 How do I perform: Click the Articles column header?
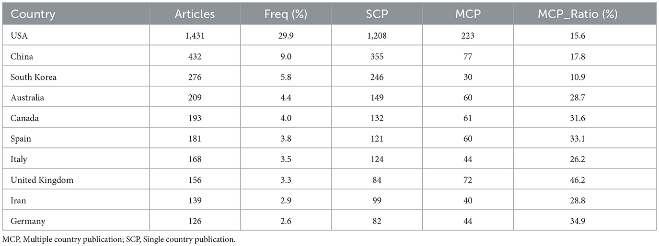coord(195,14)
